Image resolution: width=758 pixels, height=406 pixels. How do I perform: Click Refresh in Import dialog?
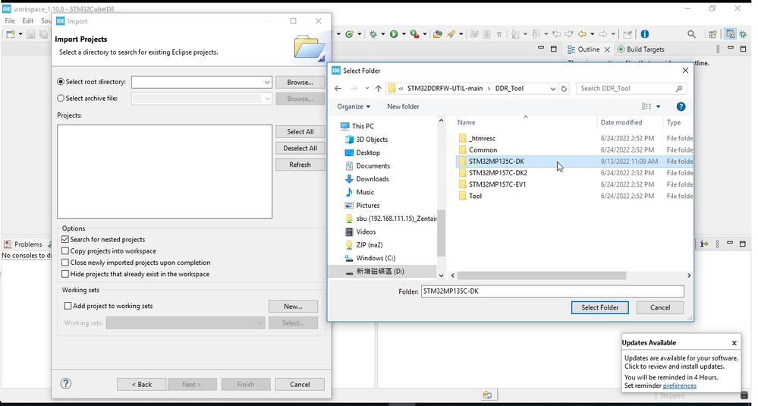pyautogui.click(x=300, y=165)
